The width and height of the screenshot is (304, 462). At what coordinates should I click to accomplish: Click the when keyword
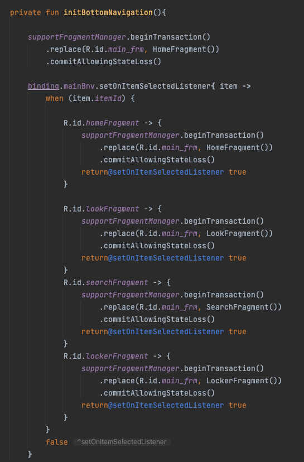pos(55,98)
